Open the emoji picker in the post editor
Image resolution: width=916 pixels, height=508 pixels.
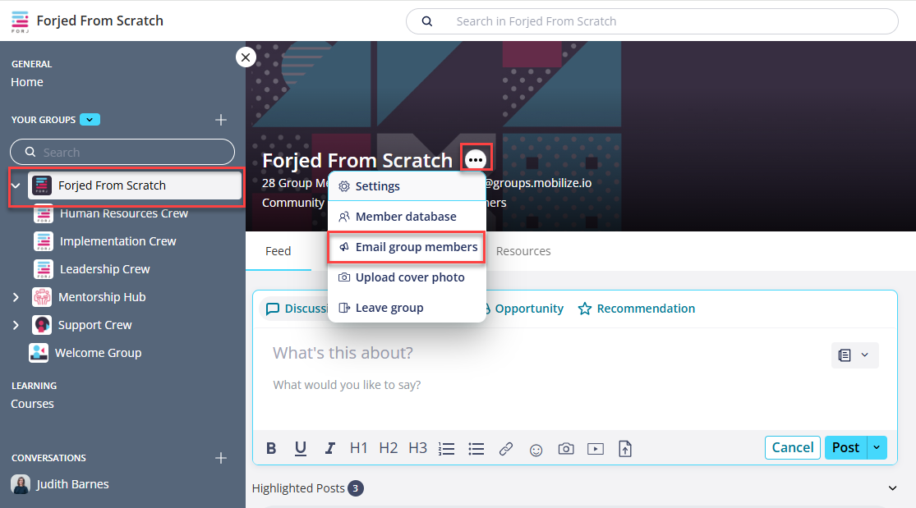coord(536,449)
